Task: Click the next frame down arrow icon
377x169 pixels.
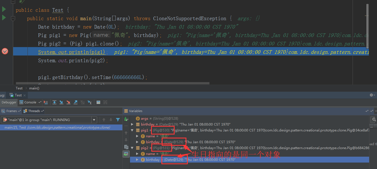Action: [111, 120]
